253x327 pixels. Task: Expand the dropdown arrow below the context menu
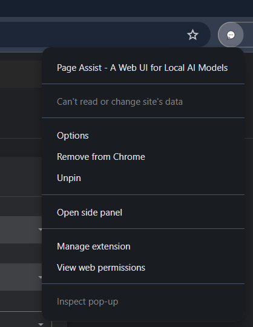tap(41, 325)
